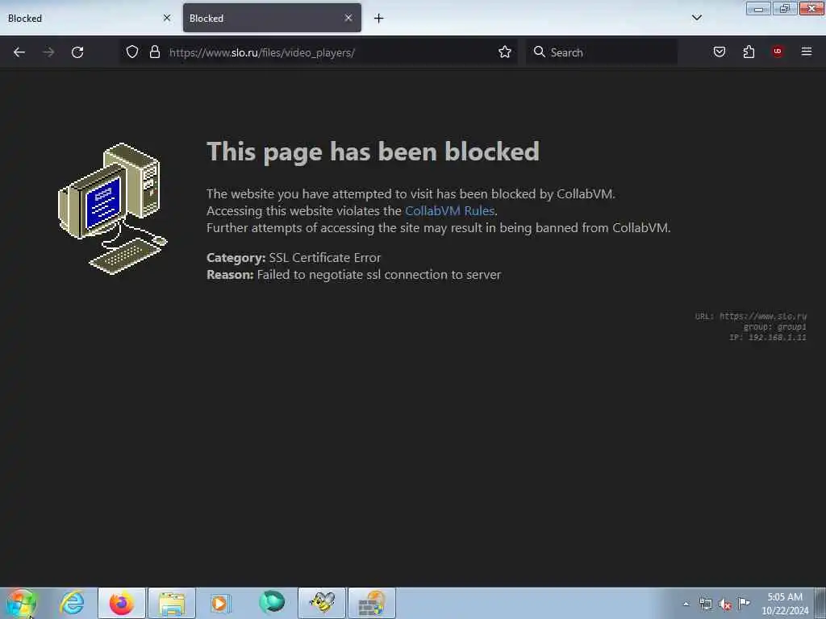This screenshot has height=619, width=826.
Task: Open the Save to Pocket icon
Action: (x=720, y=52)
